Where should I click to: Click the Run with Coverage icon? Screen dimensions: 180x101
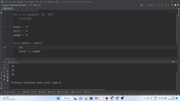point(165,5)
